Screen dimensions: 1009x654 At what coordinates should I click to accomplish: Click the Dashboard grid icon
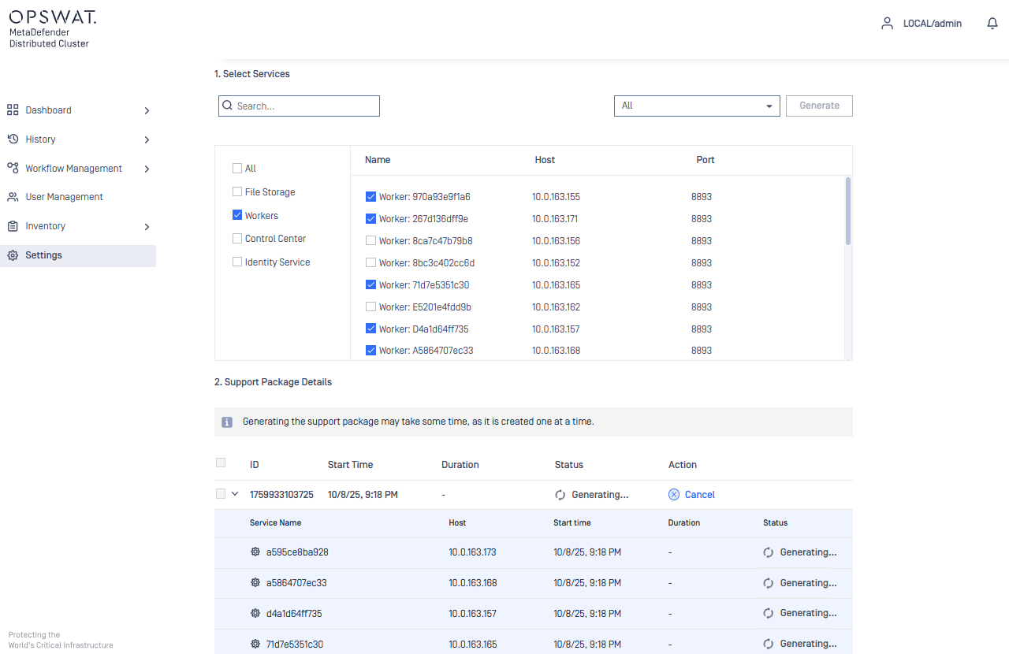click(x=13, y=110)
